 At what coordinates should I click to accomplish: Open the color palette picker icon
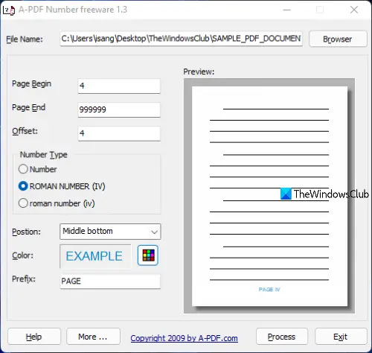[148, 255]
